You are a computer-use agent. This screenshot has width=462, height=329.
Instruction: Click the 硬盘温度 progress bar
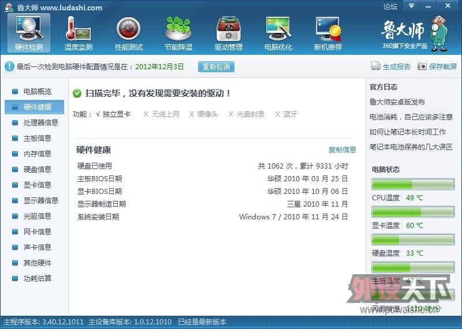413,240
